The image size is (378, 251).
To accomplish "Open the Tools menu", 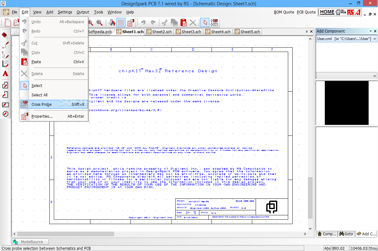I will point(99,12).
